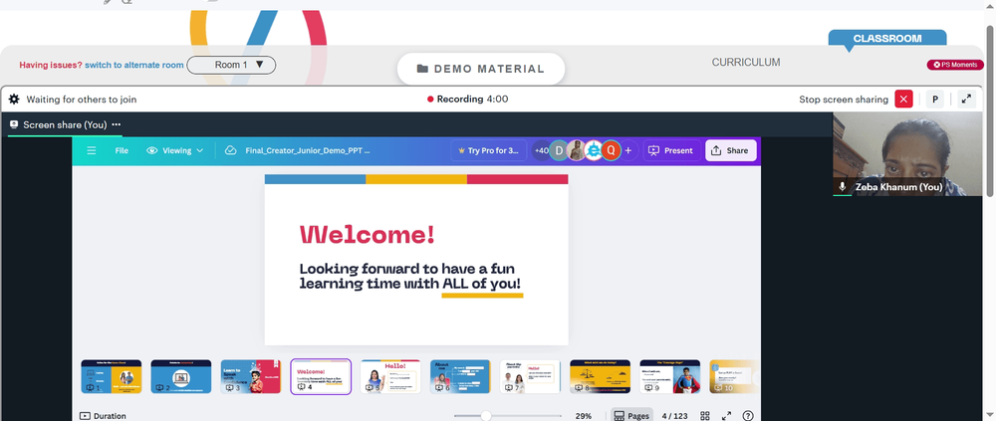Click switch to alternate room link
The image size is (996, 421).
coord(134,65)
